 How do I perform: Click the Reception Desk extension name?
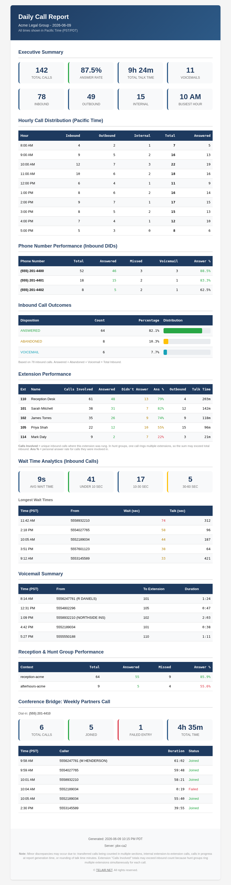[43, 399]
